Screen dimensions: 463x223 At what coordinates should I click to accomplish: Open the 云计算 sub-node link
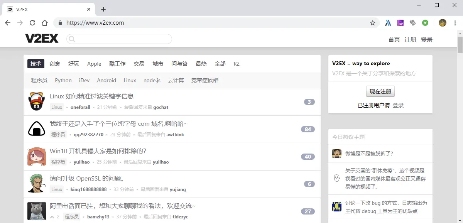176,80
